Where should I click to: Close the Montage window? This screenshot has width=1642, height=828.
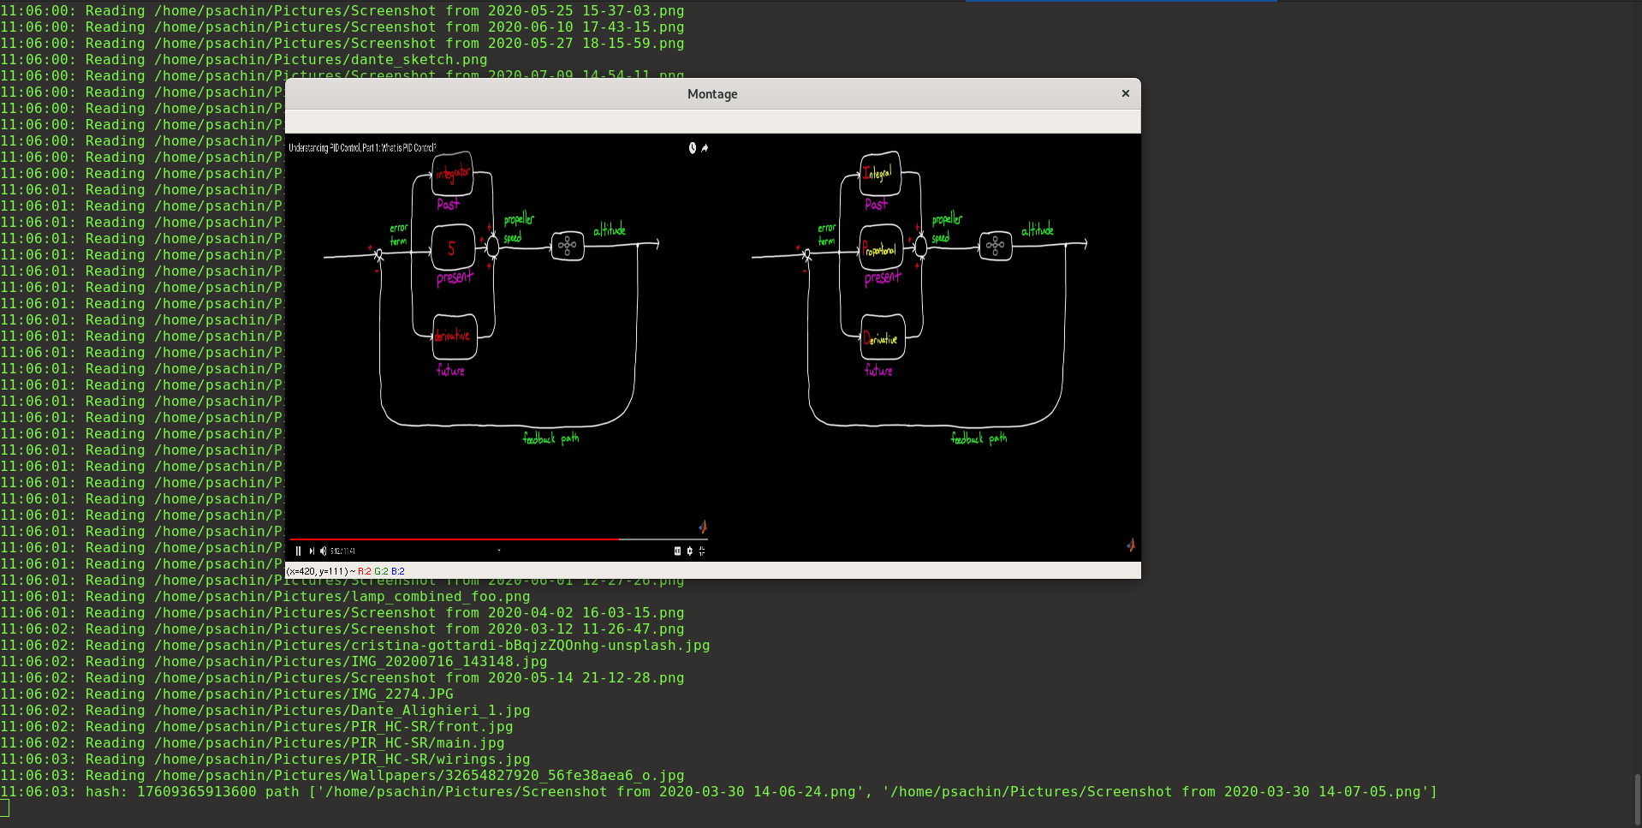pyautogui.click(x=1125, y=93)
